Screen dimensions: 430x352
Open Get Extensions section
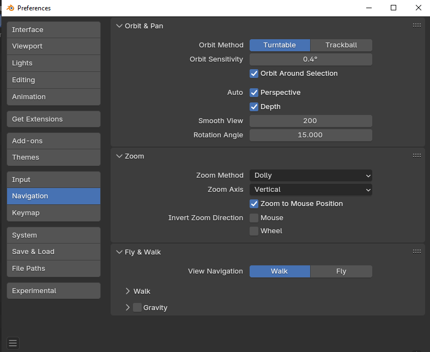[x=54, y=119]
